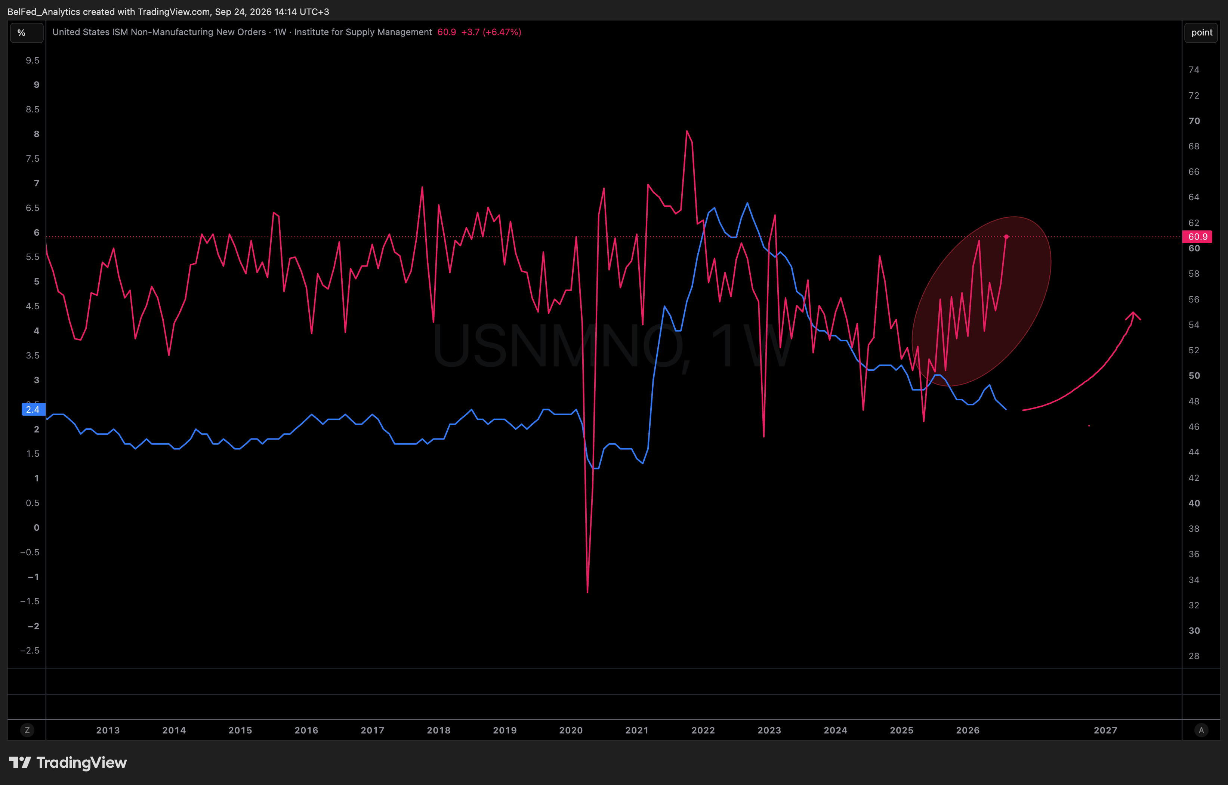Click the 2027 label on time axis
This screenshot has width=1228, height=785.
pyautogui.click(x=1105, y=730)
